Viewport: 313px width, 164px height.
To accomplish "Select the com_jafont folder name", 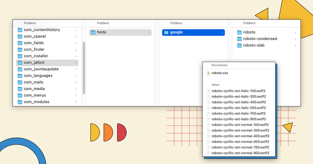I will [34, 62].
